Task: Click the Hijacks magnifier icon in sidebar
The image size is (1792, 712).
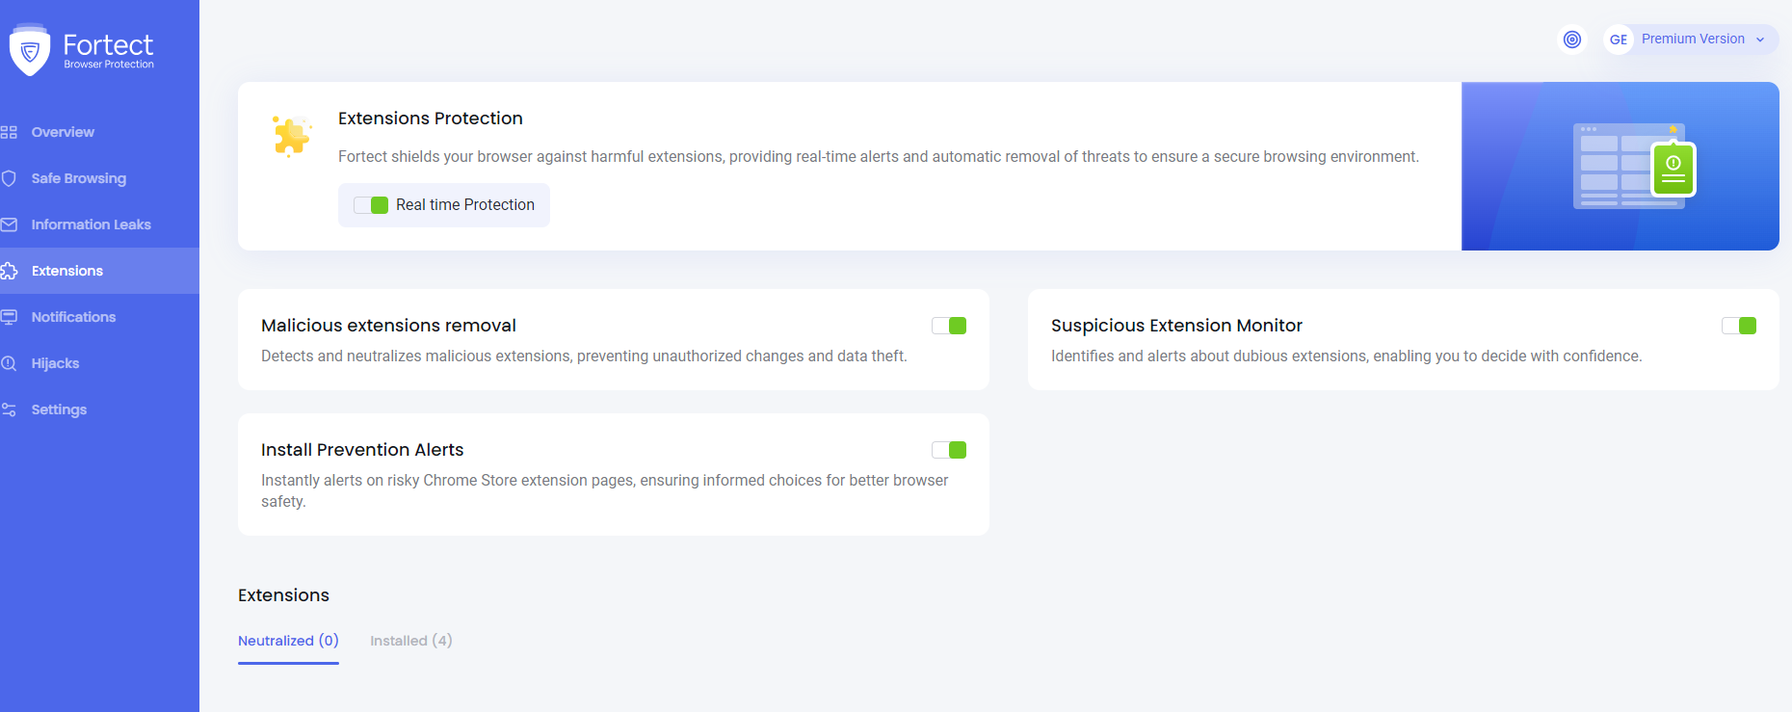Action: point(10,362)
